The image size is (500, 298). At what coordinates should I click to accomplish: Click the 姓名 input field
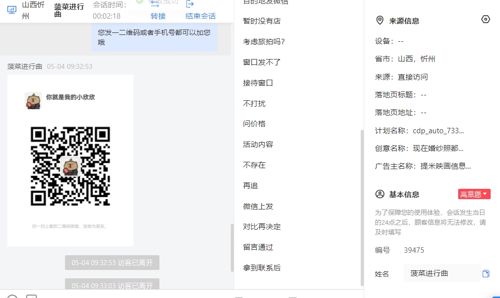coord(442,273)
